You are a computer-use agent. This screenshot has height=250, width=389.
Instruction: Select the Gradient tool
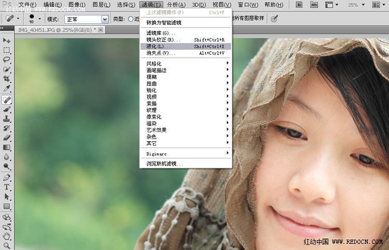7,148
